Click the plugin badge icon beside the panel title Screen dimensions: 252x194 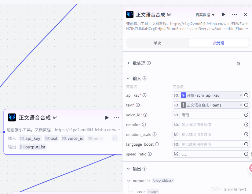[169, 14]
